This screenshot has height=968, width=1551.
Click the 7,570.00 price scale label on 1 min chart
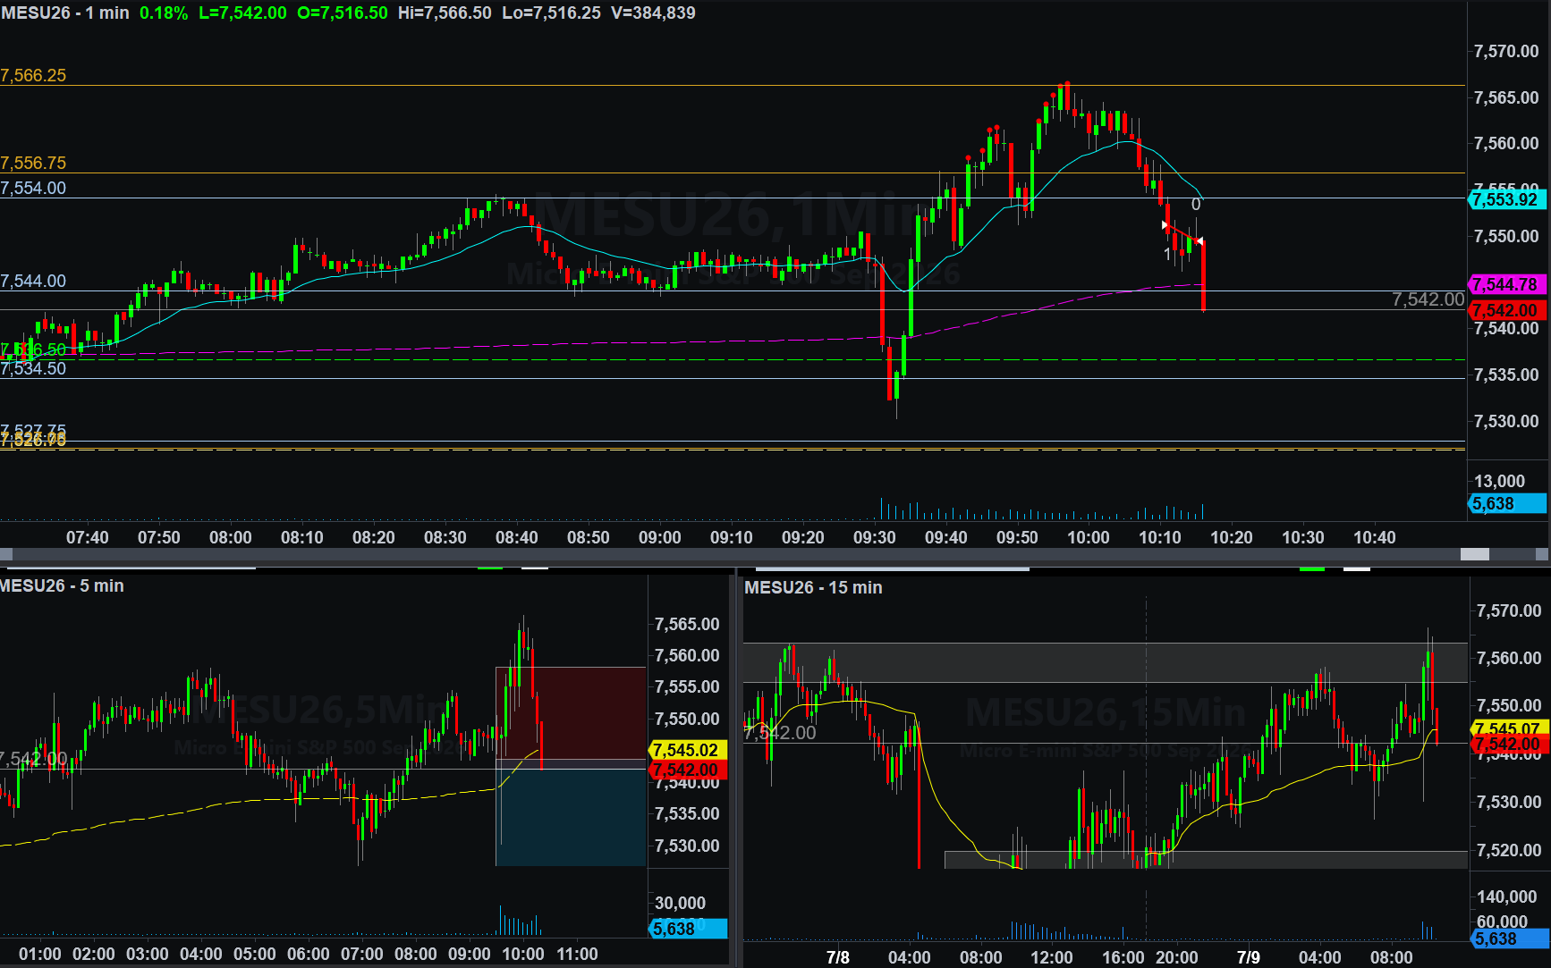(x=1506, y=51)
